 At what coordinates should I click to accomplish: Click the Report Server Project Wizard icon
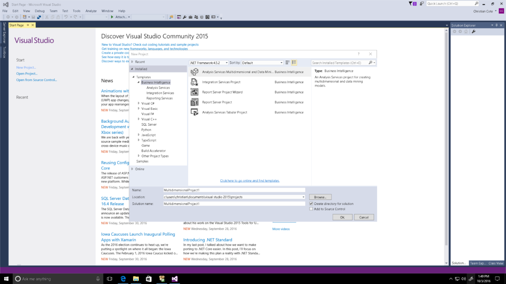(194, 92)
